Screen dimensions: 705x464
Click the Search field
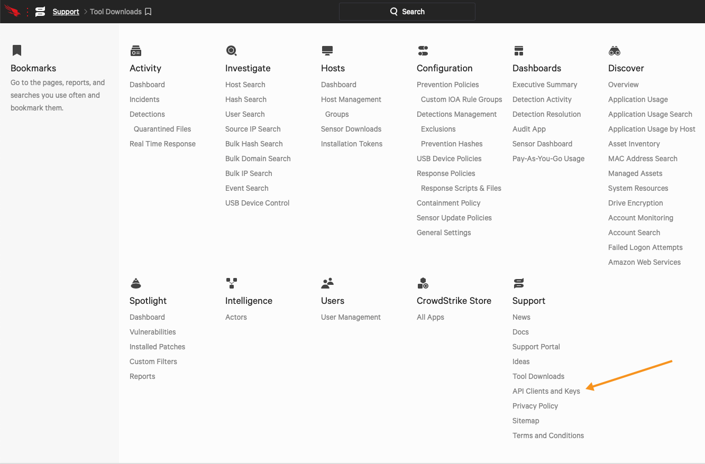tap(407, 12)
